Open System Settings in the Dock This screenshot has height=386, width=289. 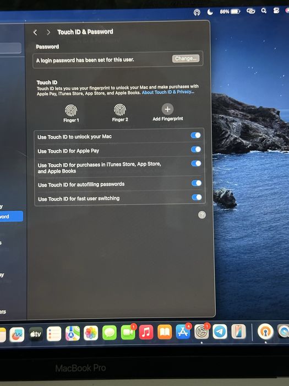click(201, 331)
